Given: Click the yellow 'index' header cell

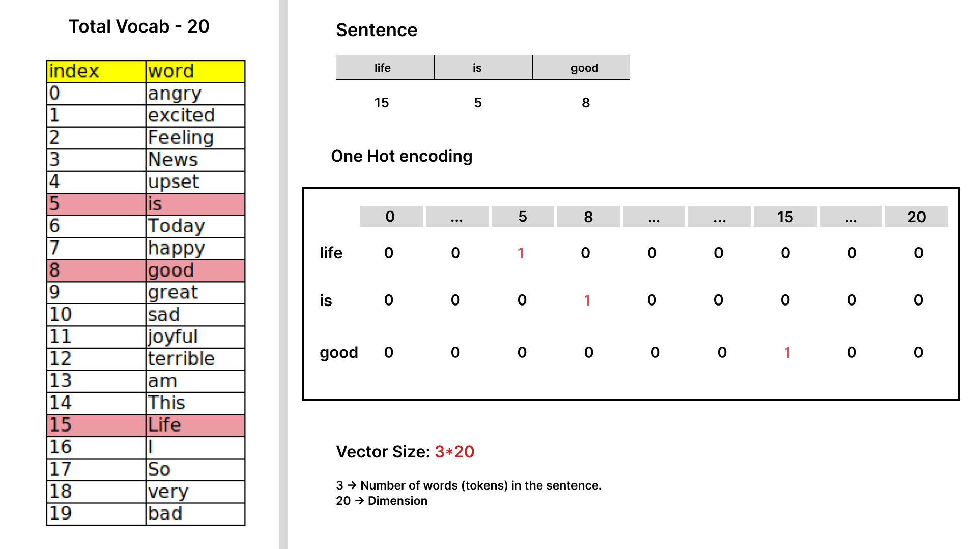Looking at the screenshot, I should click(x=96, y=71).
